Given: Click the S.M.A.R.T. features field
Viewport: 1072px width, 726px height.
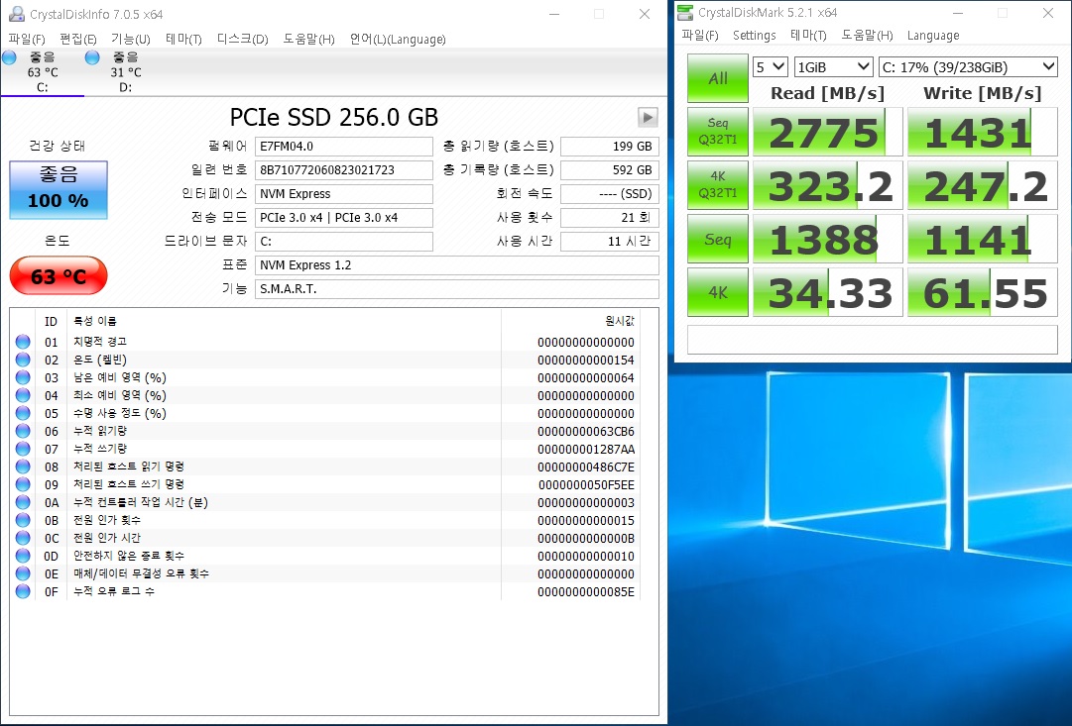Looking at the screenshot, I should click(457, 289).
